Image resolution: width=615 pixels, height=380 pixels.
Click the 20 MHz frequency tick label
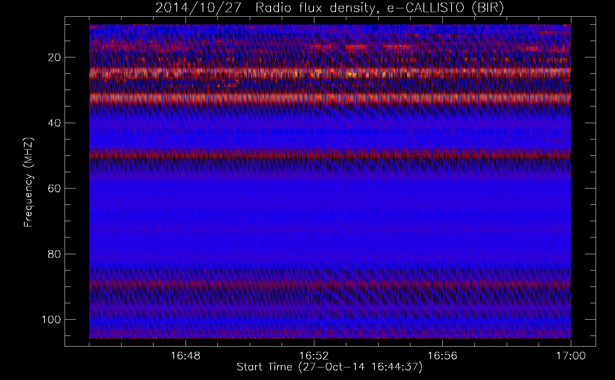pyautogui.click(x=54, y=58)
